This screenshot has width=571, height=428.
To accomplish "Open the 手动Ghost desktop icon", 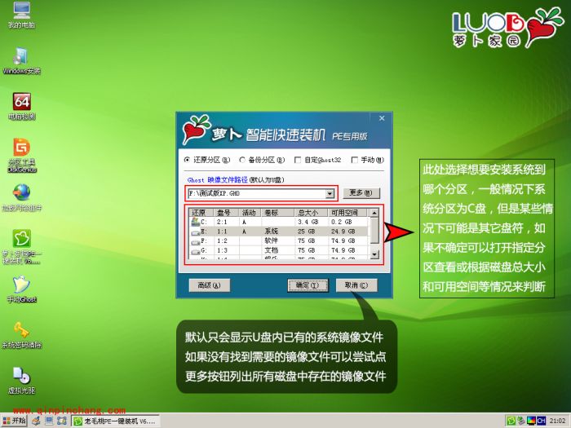I will click(21, 289).
